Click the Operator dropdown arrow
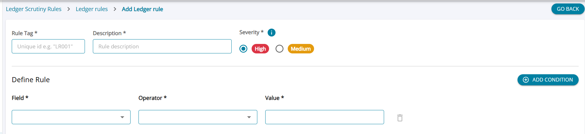 [x=249, y=117]
